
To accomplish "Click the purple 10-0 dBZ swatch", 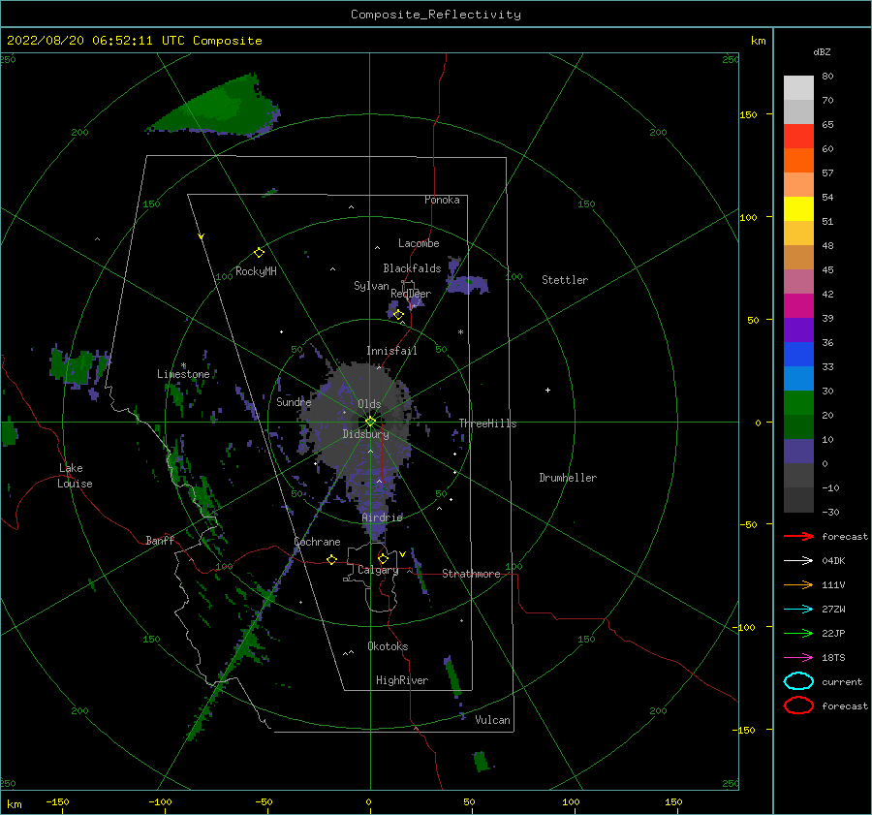I will click(x=798, y=452).
